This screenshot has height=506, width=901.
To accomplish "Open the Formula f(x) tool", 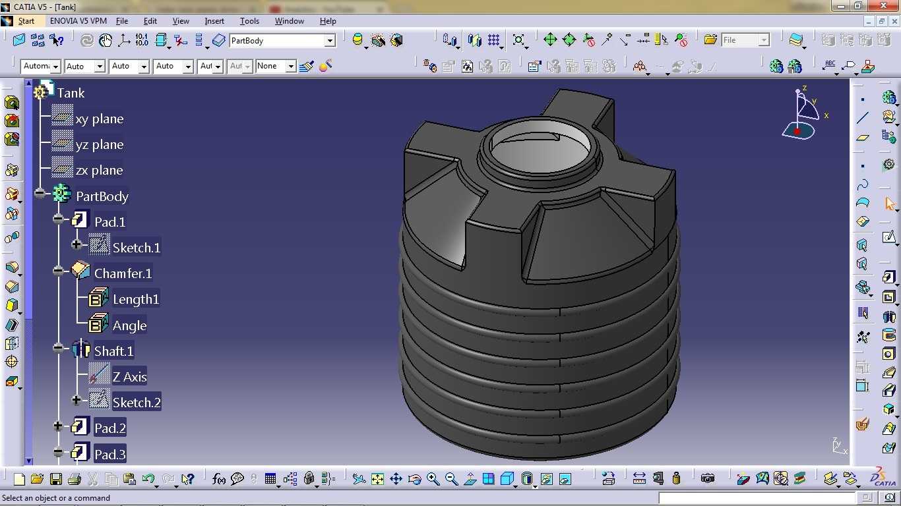I will click(219, 479).
